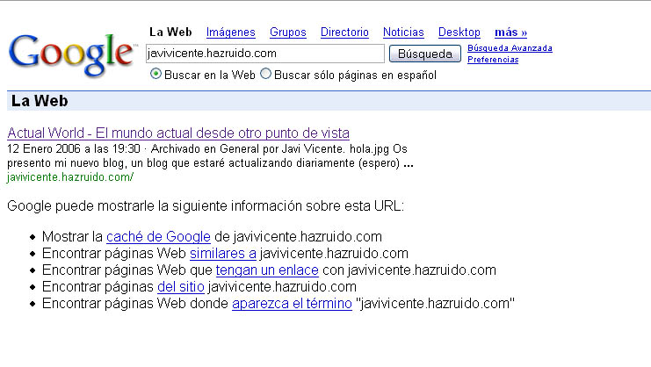Click snippet text starting 12 Enero 2006
Image resolution: width=651 pixels, height=367 pixels.
tap(210, 156)
